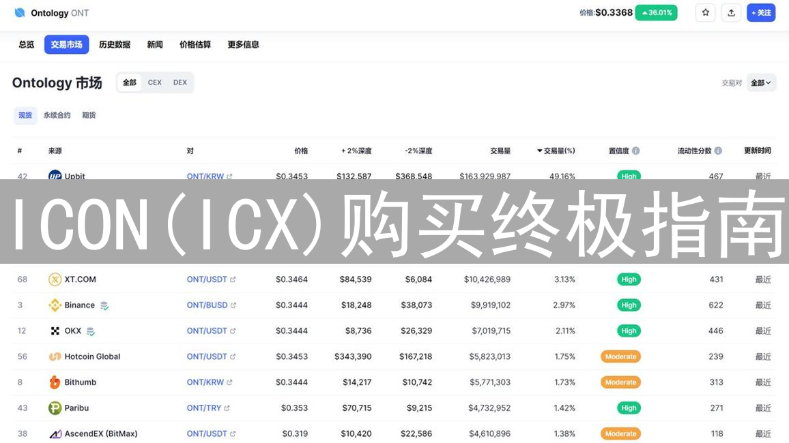Screen dimensions: 789x443
Task: Click the 来源 column header
Action: (x=55, y=151)
